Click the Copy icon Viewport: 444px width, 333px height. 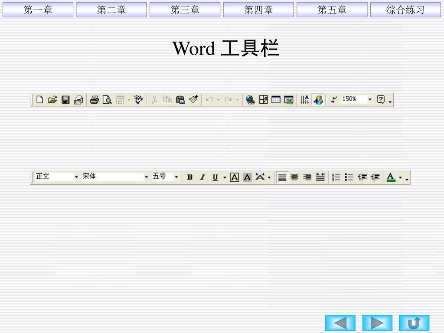coord(167,100)
